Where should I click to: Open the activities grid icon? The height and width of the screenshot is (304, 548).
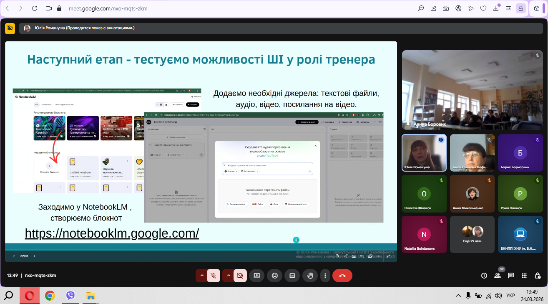tap(524, 276)
